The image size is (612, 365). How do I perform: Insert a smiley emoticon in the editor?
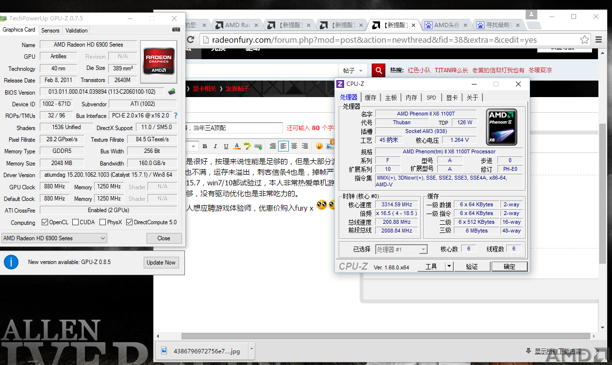[319, 146]
